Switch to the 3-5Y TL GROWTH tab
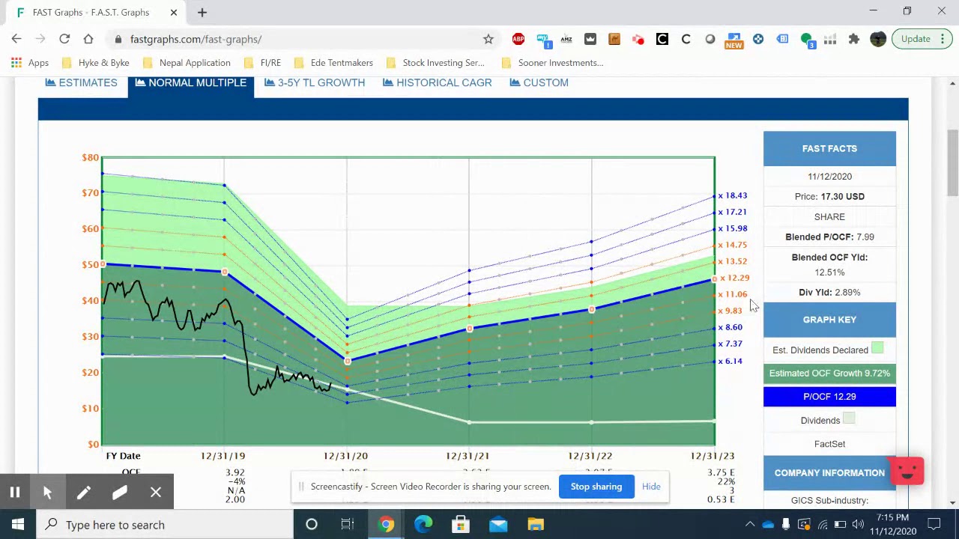 pos(315,82)
